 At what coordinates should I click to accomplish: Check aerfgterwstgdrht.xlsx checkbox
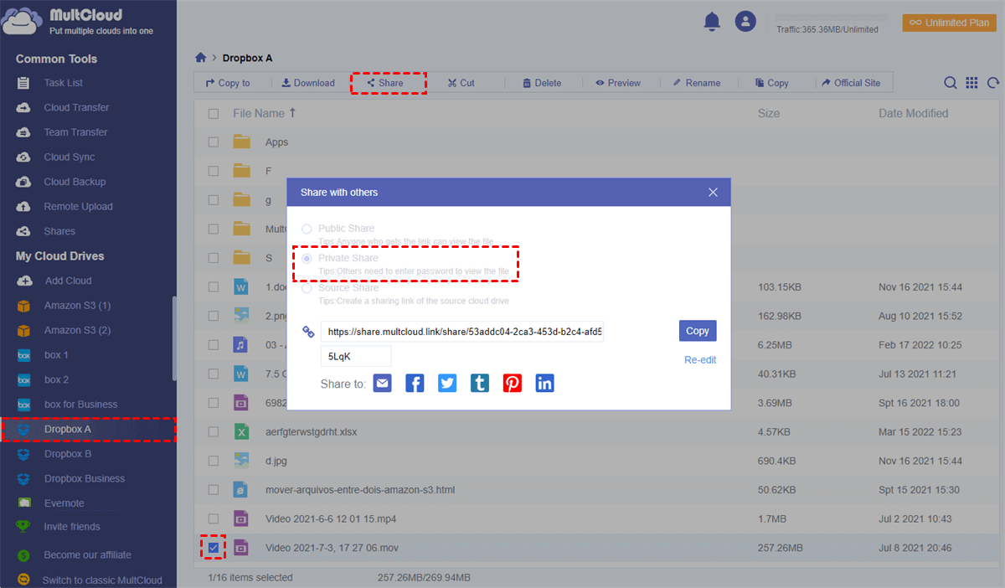[214, 432]
